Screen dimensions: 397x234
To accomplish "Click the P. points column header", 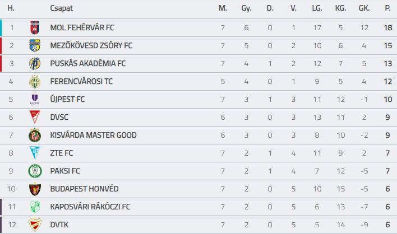I will (387, 8).
